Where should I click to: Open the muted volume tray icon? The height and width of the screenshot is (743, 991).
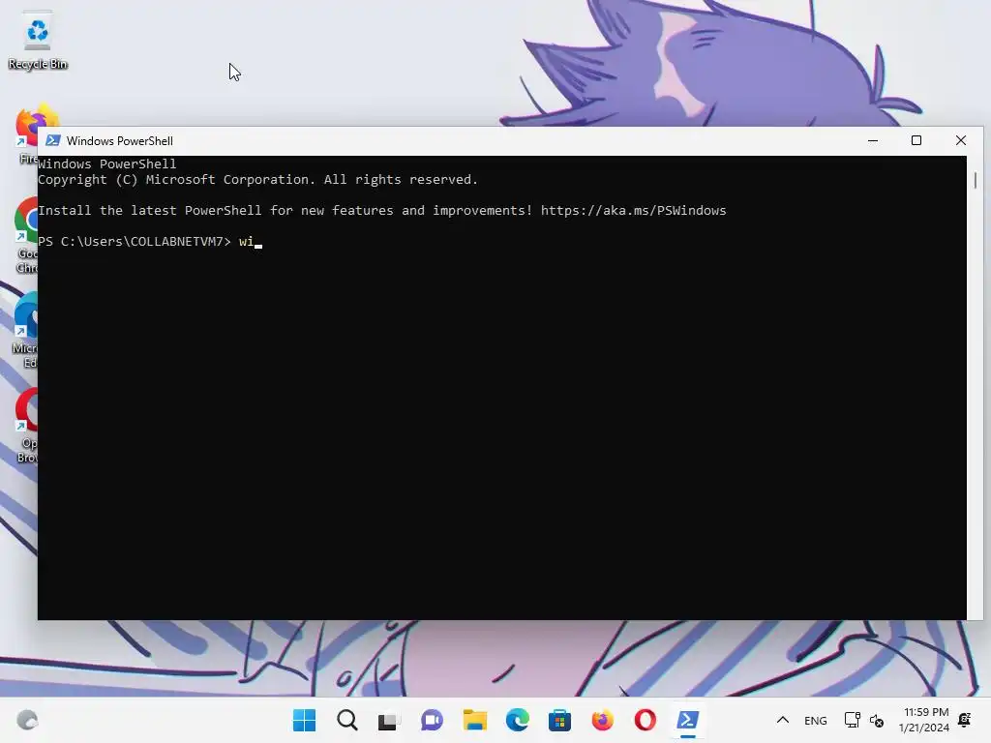click(877, 720)
